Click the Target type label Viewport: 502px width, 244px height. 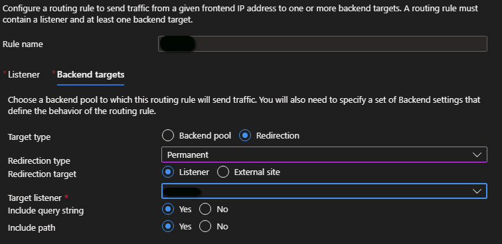point(29,137)
